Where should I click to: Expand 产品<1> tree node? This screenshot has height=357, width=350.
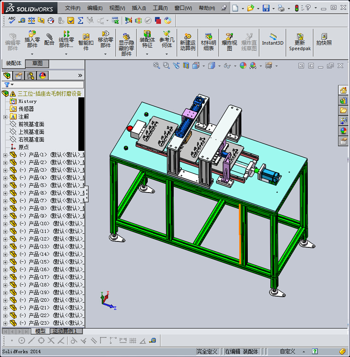(5, 155)
